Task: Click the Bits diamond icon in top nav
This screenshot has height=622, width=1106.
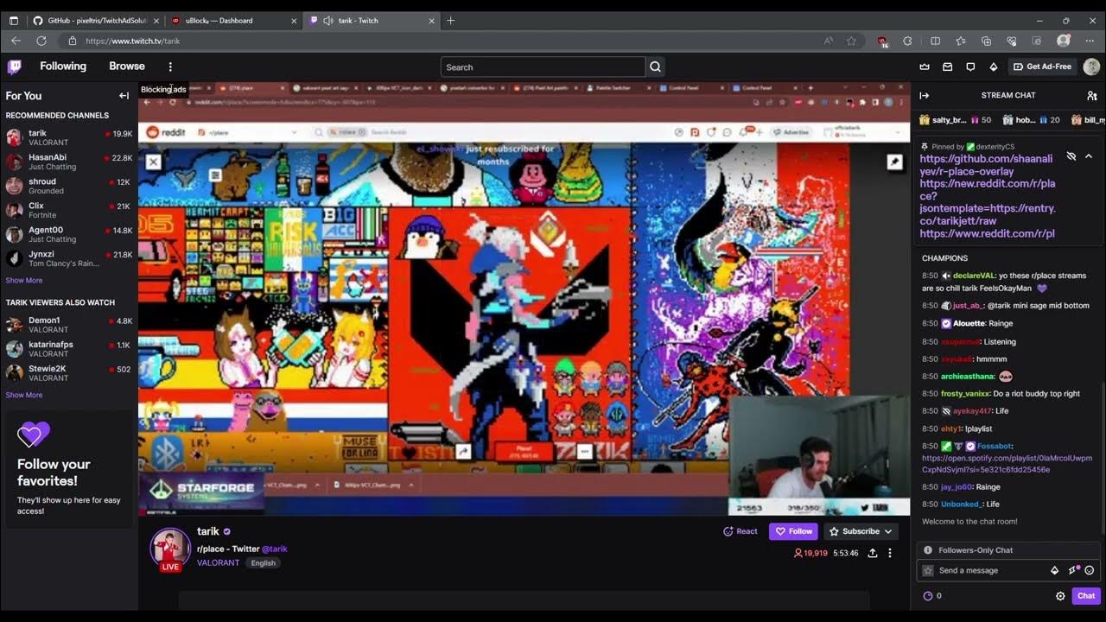Action: (x=993, y=67)
